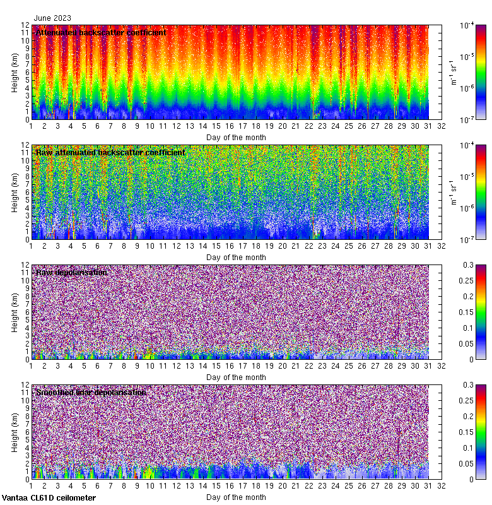
Task: Click the 10^-5 label on the top colorbar
Action: click(467, 57)
